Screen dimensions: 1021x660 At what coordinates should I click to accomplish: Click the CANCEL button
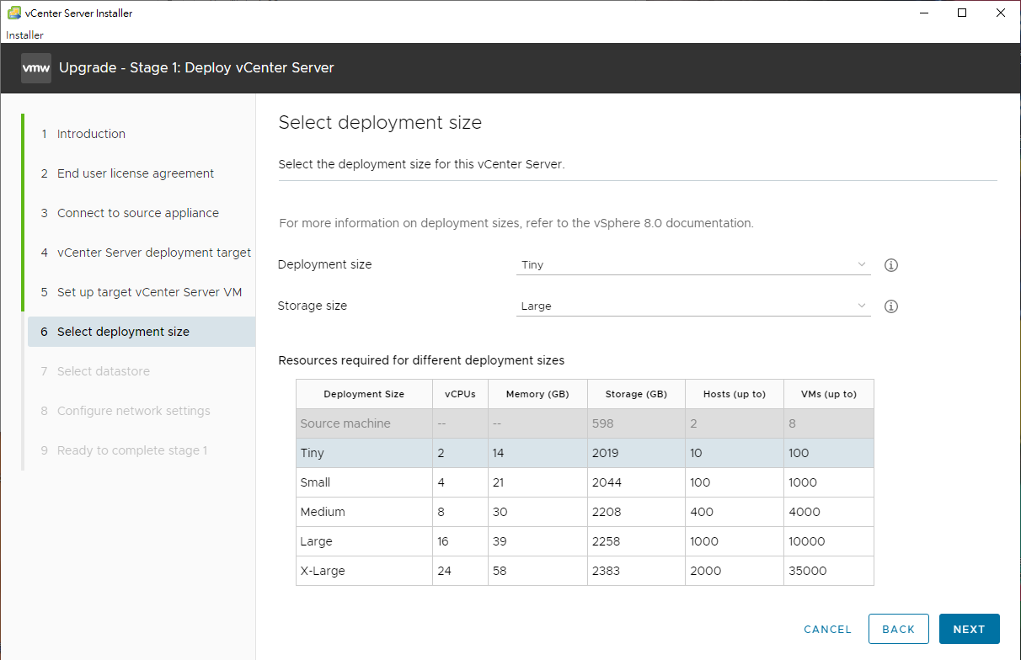827,629
